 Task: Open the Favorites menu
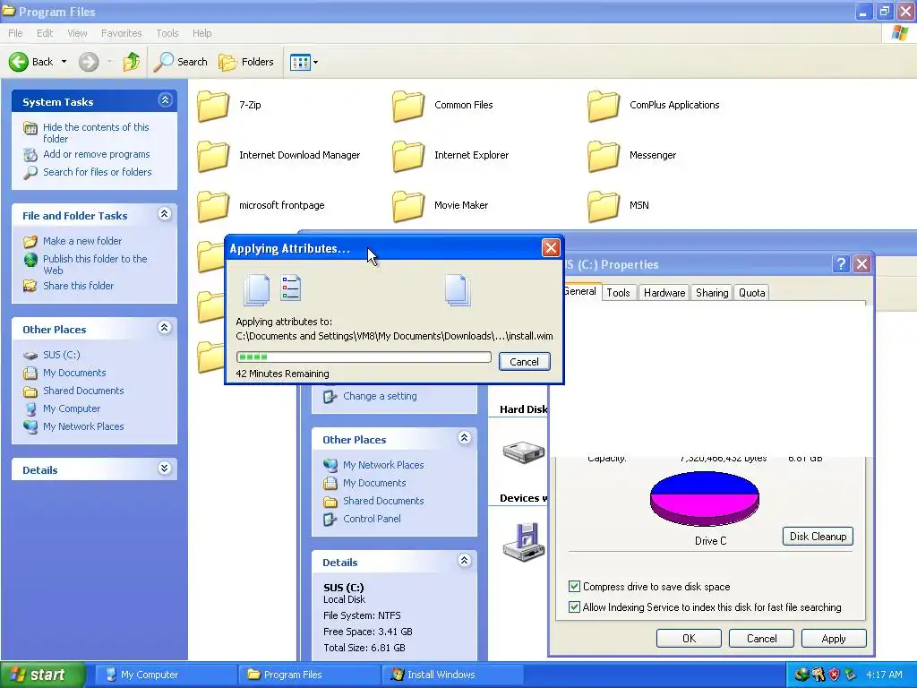click(x=121, y=33)
